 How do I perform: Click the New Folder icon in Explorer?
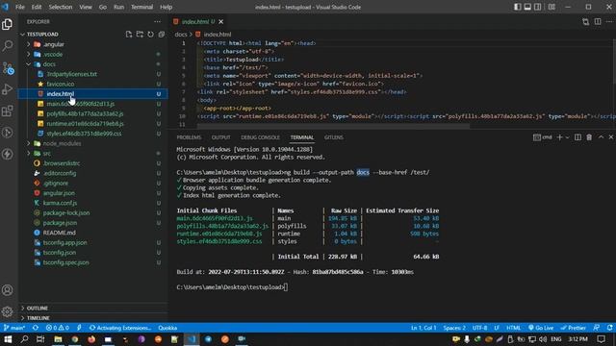pos(140,35)
